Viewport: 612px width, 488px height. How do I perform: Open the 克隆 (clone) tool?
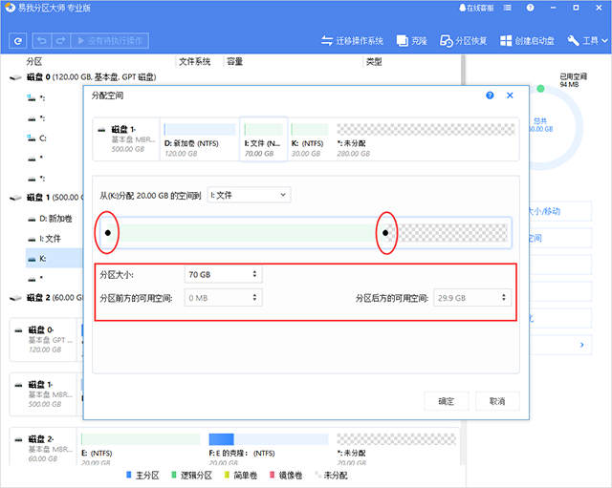(412, 41)
